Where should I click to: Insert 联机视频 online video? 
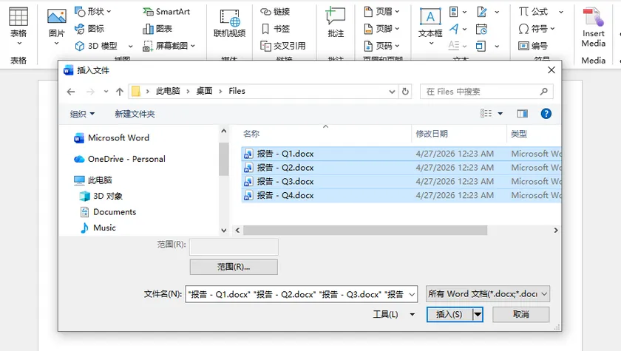click(x=229, y=24)
